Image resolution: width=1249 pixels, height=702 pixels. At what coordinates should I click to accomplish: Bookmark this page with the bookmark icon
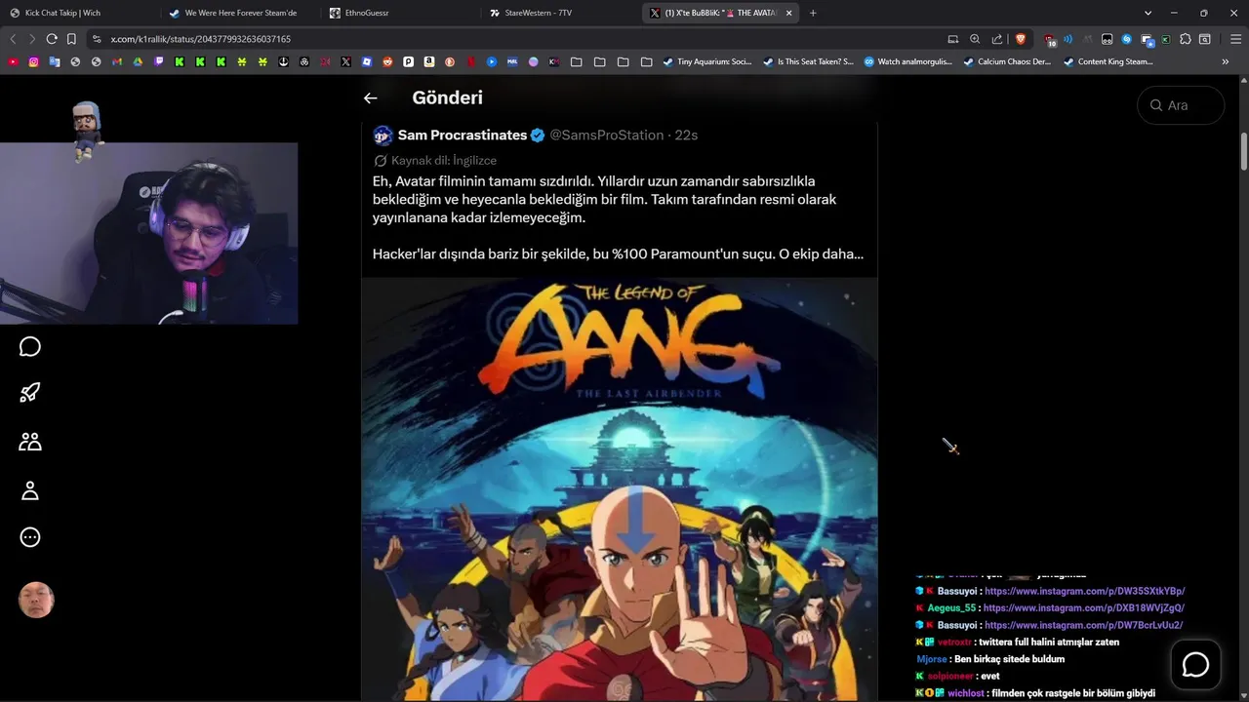[x=71, y=39]
